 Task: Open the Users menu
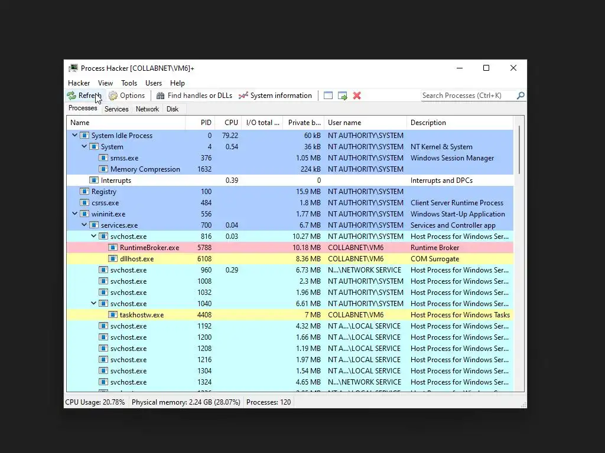pyautogui.click(x=154, y=83)
